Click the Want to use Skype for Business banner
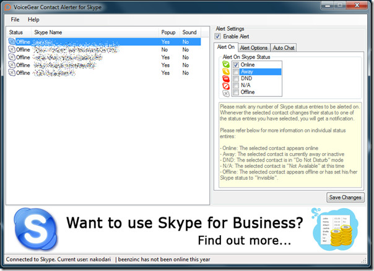 click(x=185, y=223)
